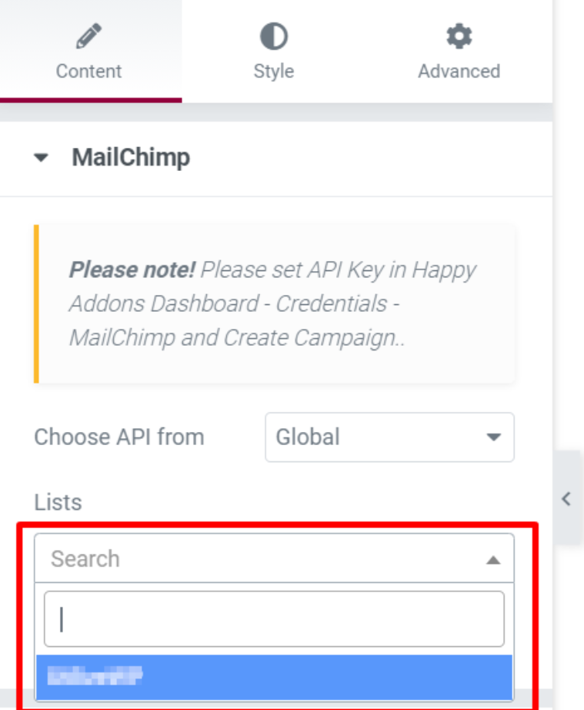Screen dimensions: 584x710
Task: Switch to the Style tab label
Action: [274, 71]
